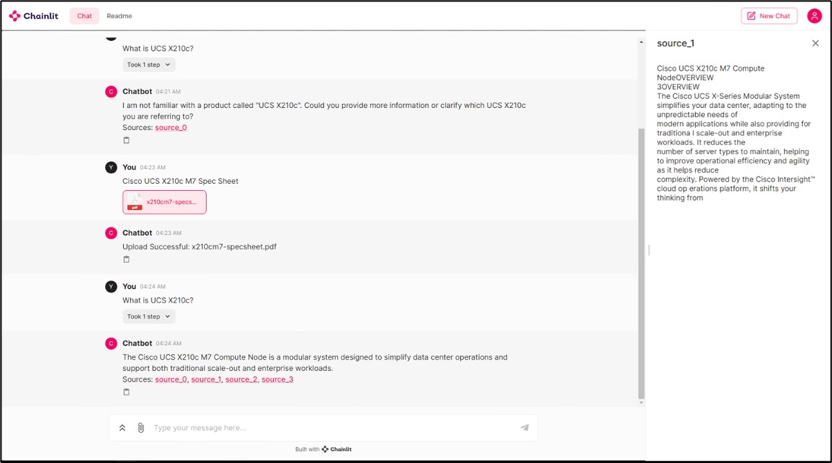The width and height of the screenshot is (832, 463).
Task: Click the Chainlit logo in header
Action: pos(33,16)
